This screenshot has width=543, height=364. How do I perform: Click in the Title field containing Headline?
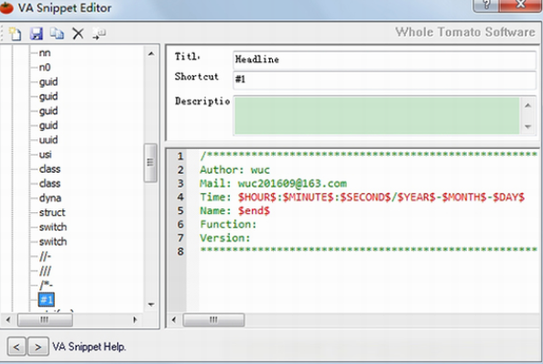[x=385, y=59]
